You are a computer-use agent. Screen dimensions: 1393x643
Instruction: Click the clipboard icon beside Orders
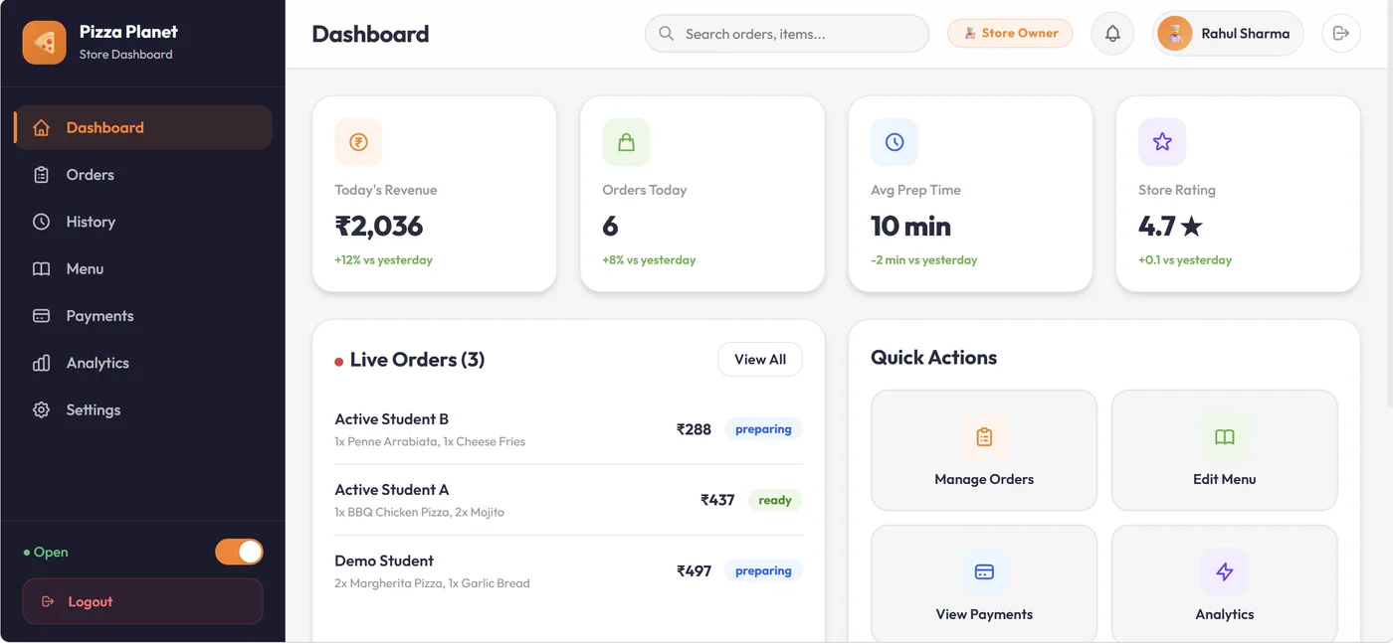pyautogui.click(x=41, y=175)
